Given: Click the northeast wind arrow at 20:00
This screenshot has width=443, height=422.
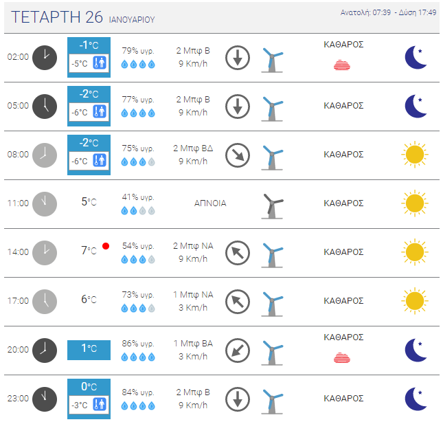Looking at the screenshot, I should click(x=238, y=351).
